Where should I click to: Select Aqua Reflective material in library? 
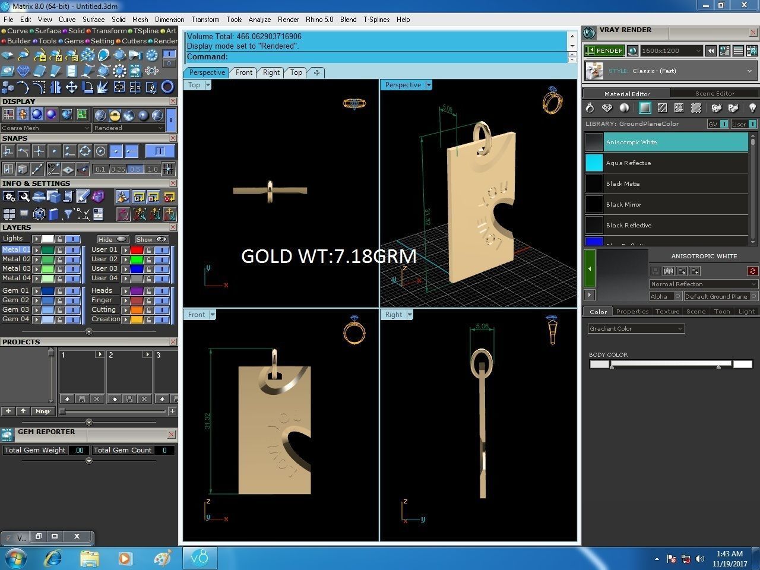tap(666, 163)
